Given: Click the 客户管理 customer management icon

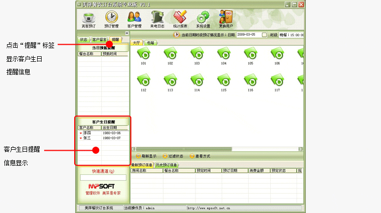Looking at the screenshot, I should pos(134,18).
